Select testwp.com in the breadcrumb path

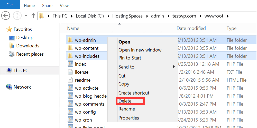184,16
